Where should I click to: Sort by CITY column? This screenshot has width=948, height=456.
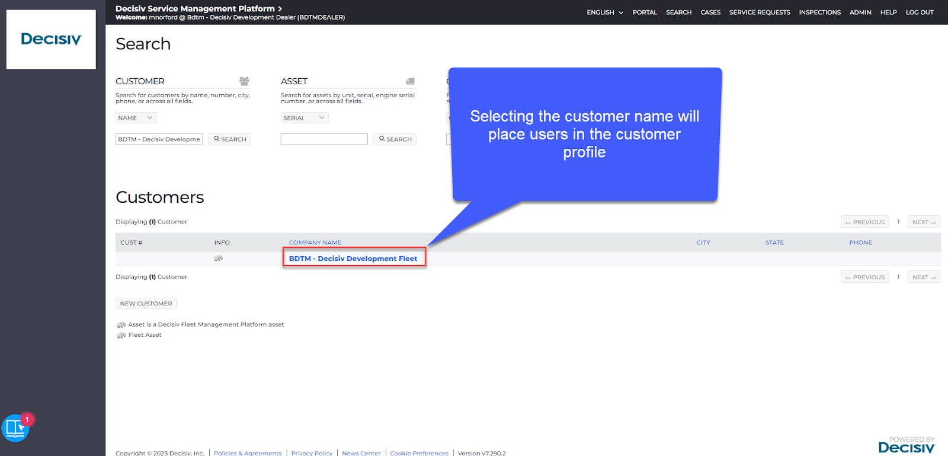coord(703,243)
